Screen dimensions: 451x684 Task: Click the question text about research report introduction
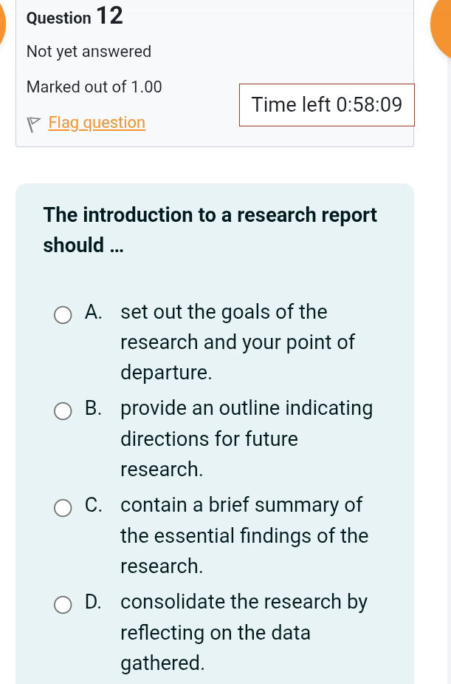[x=210, y=229]
